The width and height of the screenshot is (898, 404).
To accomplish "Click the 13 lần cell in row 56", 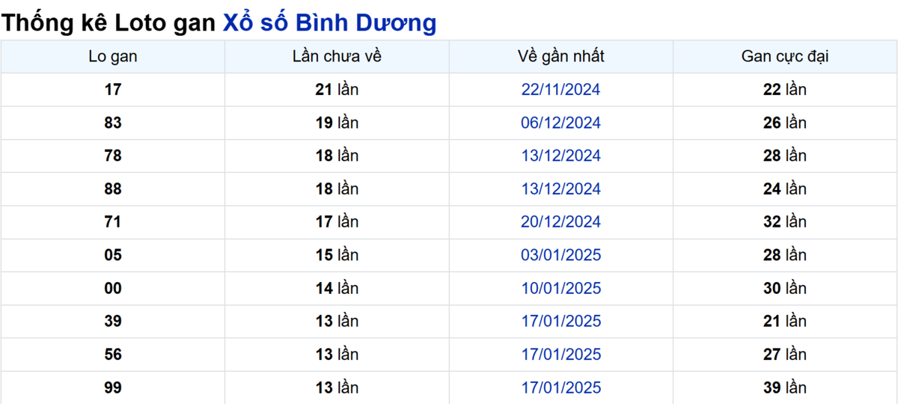I will pos(337,355).
